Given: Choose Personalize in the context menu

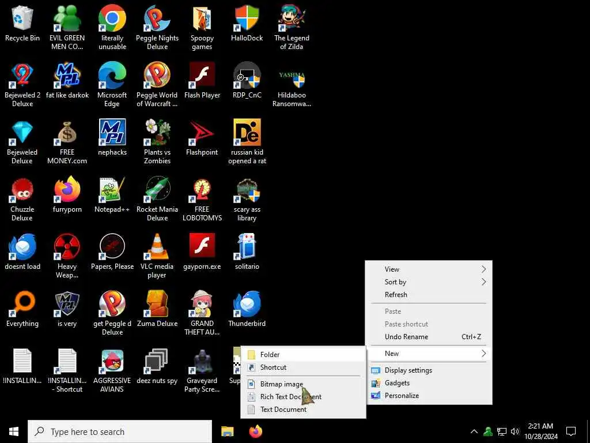Looking at the screenshot, I should (x=429, y=396).
